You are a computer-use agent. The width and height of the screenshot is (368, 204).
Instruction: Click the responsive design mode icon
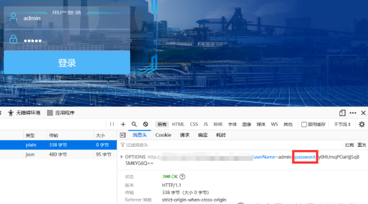[342, 113]
